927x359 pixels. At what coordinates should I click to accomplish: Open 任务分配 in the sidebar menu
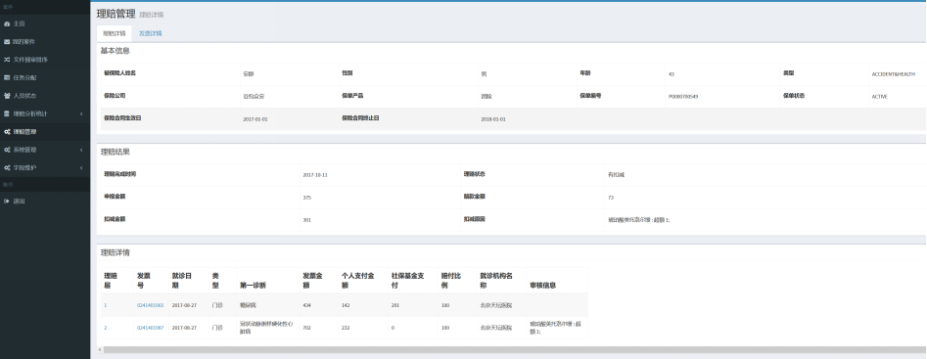pyautogui.click(x=45, y=77)
